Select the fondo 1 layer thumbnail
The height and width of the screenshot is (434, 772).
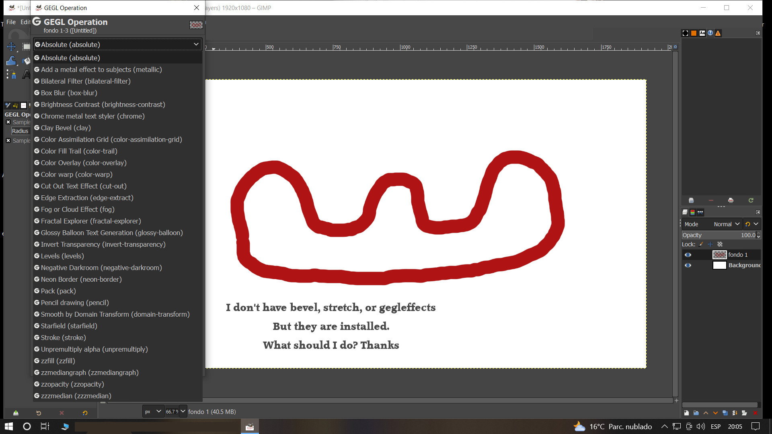719,255
